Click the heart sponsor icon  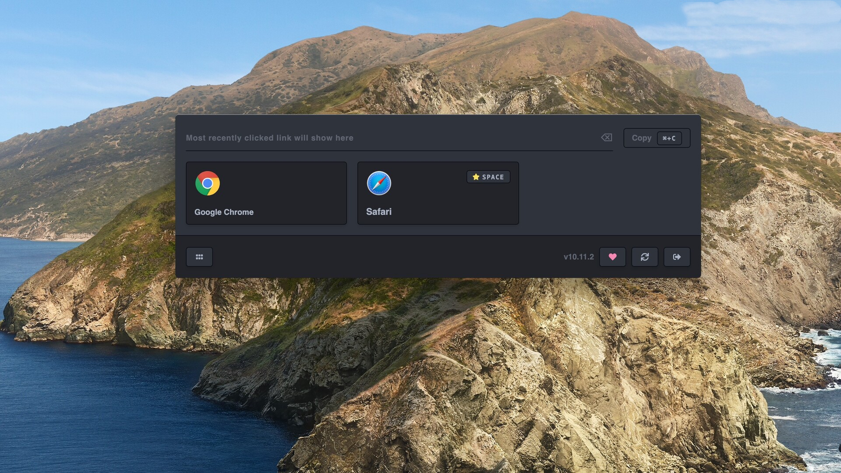point(612,257)
